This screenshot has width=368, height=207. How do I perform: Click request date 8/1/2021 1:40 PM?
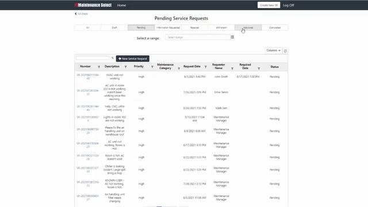coord(194,76)
